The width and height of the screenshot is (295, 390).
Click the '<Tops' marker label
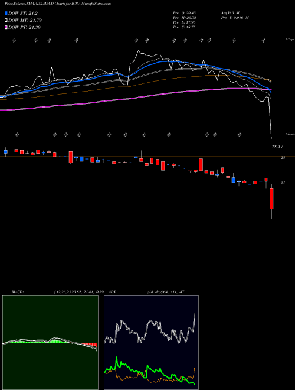click(x=290, y=40)
